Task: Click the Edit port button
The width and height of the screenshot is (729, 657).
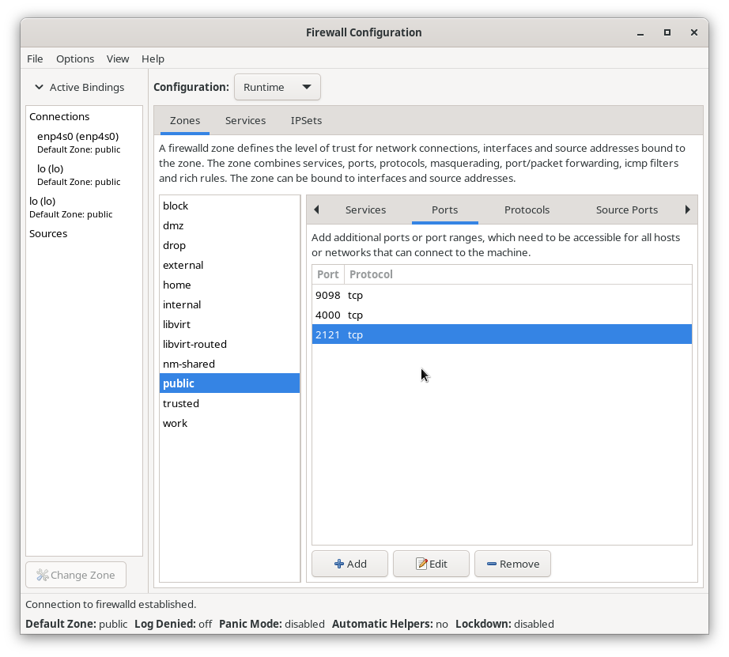Action: (431, 564)
